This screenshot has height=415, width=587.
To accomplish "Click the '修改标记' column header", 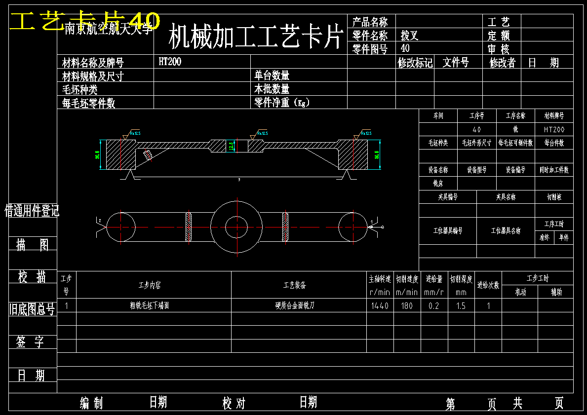I will coord(415,63).
